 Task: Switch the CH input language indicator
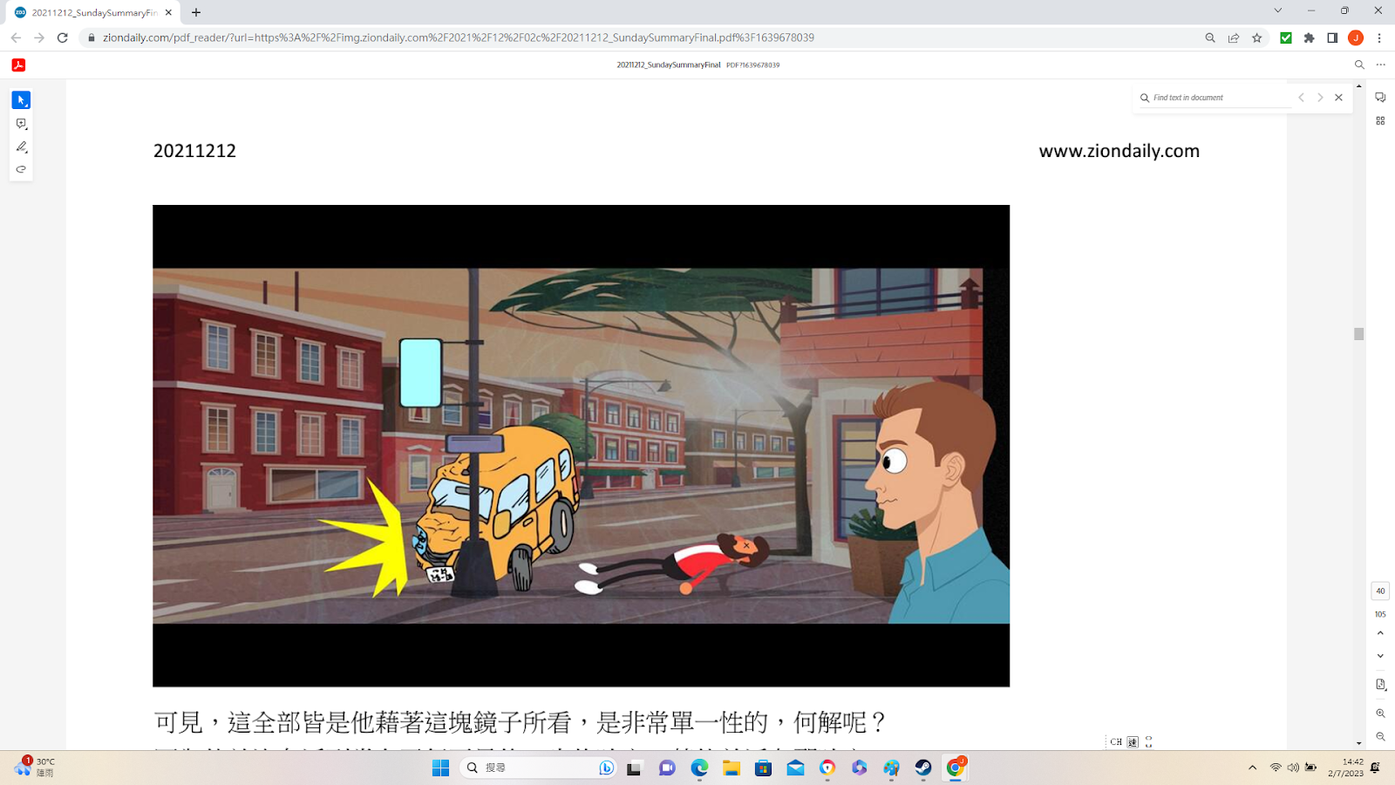[x=1116, y=742]
